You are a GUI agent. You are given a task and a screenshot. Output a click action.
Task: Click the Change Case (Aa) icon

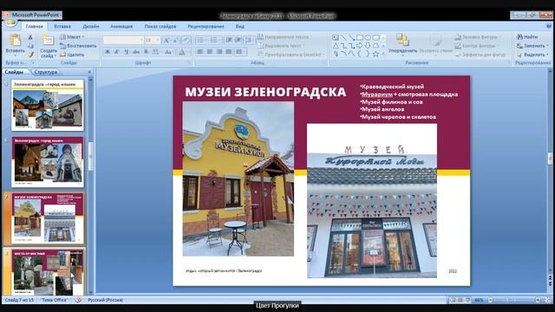click(x=169, y=52)
